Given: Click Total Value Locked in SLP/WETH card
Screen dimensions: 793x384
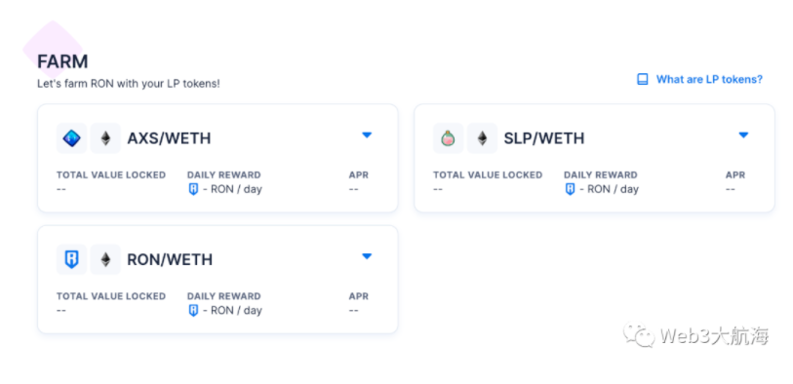Looking at the screenshot, I should click(x=488, y=175).
